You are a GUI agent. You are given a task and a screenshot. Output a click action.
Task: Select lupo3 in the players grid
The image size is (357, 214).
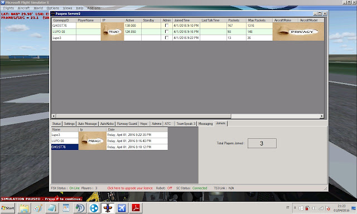click(x=188, y=38)
